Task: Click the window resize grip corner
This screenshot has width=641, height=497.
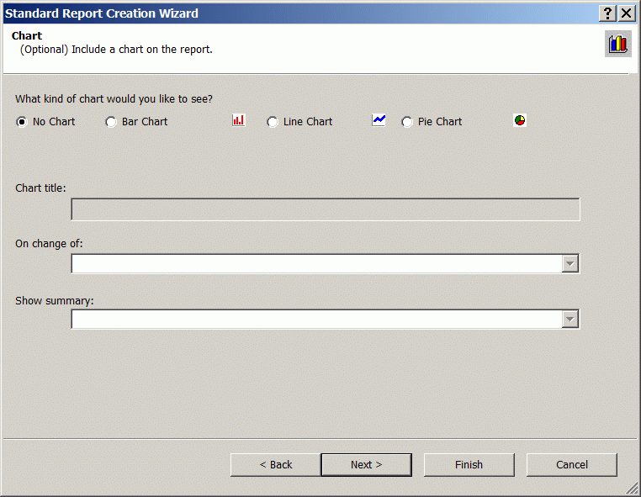Action: [633, 489]
